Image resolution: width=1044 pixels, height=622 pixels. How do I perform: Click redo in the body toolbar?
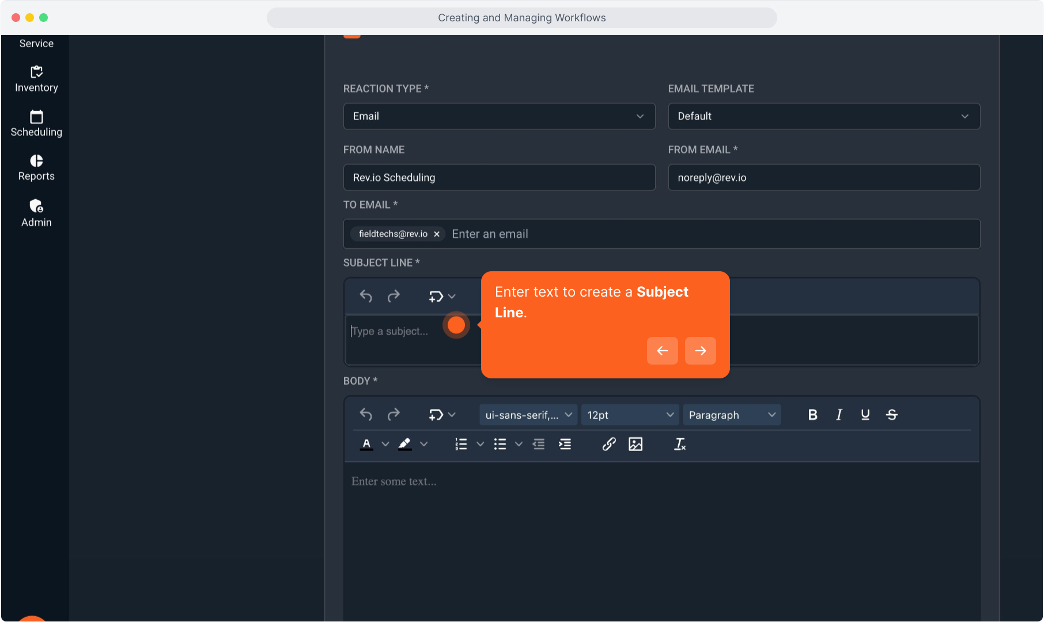tap(394, 415)
